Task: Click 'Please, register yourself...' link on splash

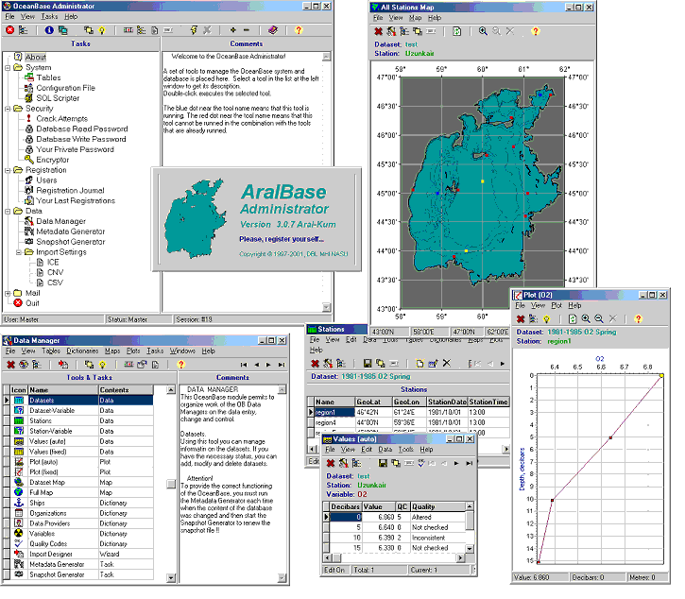Action: click(282, 239)
